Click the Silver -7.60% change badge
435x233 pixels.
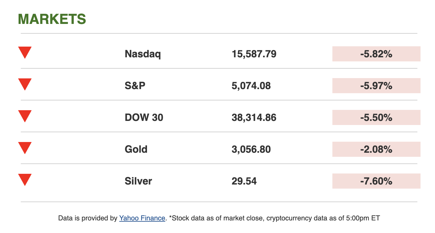coord(376,181)
